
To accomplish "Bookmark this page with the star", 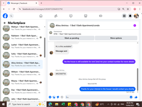I will tap(128, 9).
